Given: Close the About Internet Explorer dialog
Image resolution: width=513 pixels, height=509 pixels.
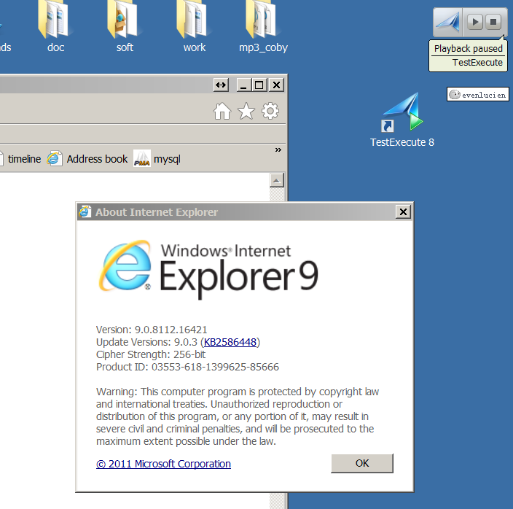Looking at the screenshot, I should [403, 212].
